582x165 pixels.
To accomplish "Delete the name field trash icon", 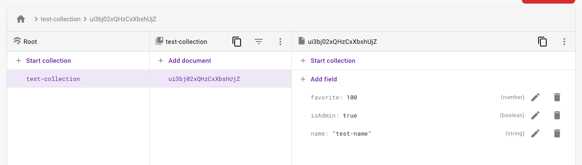I will 557,133.
